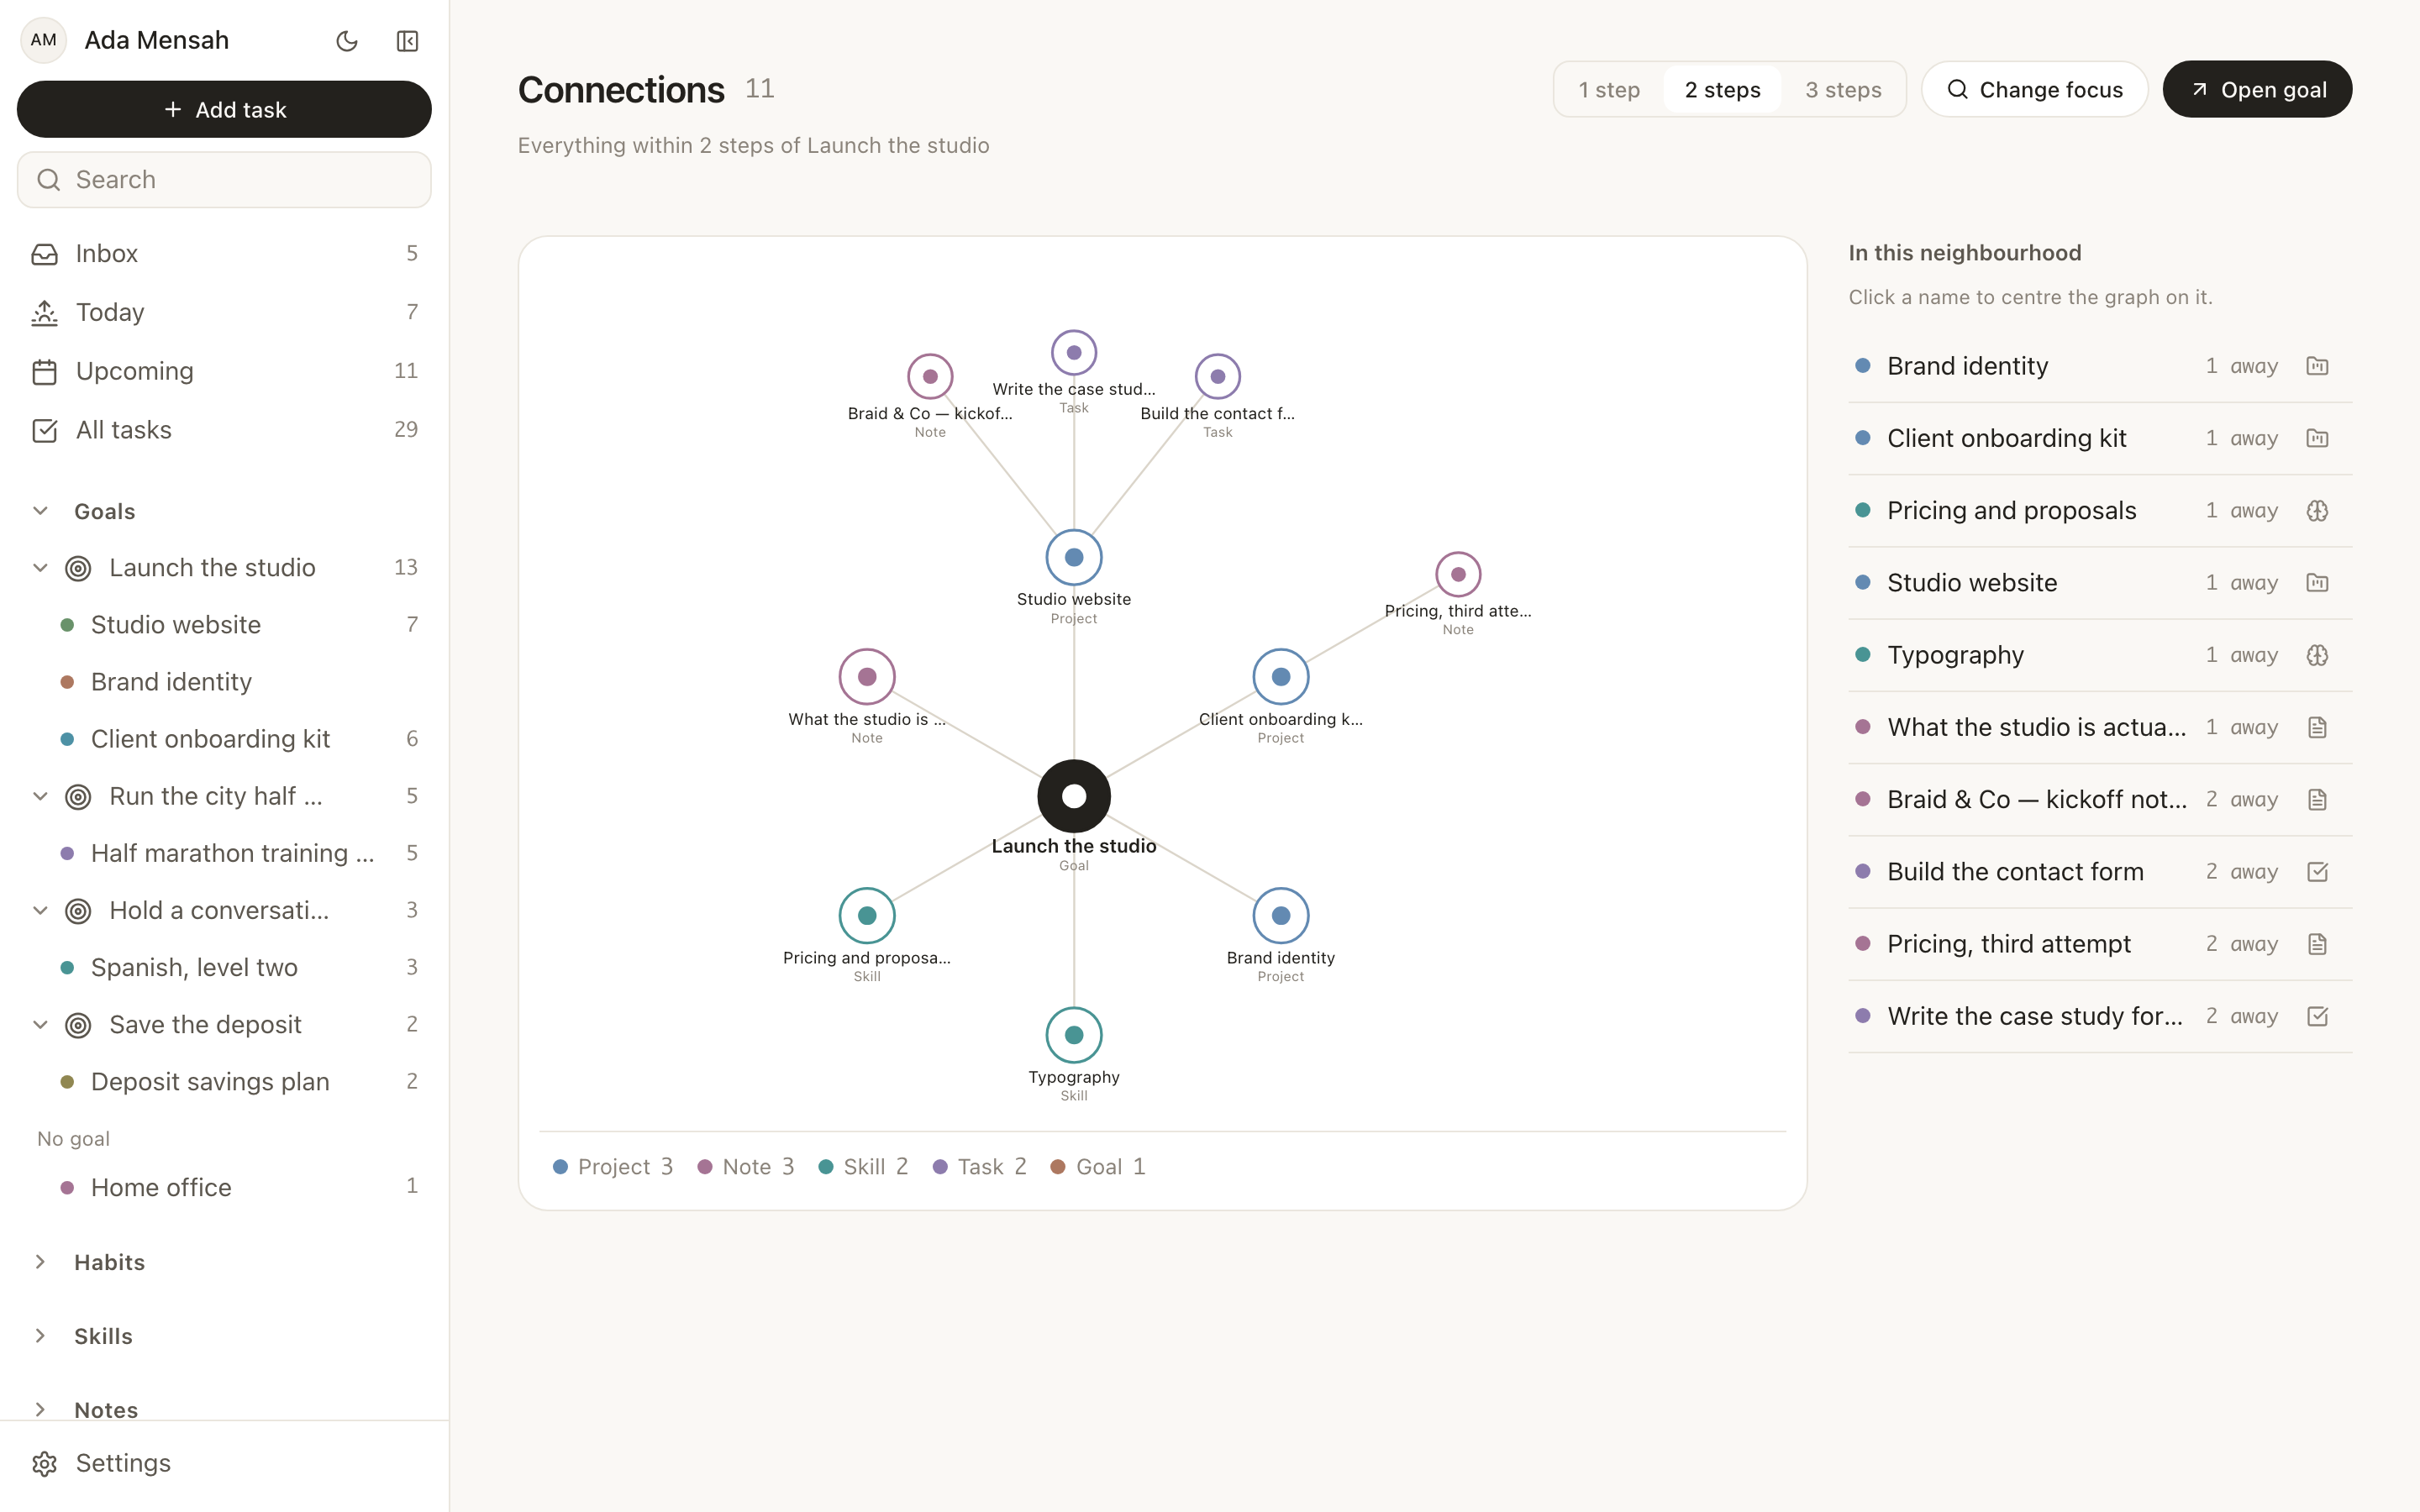Collapse the Hold a conversati... goal chevron
The width and height of the screenshot is (2420, 1512).
pos(40,911)
